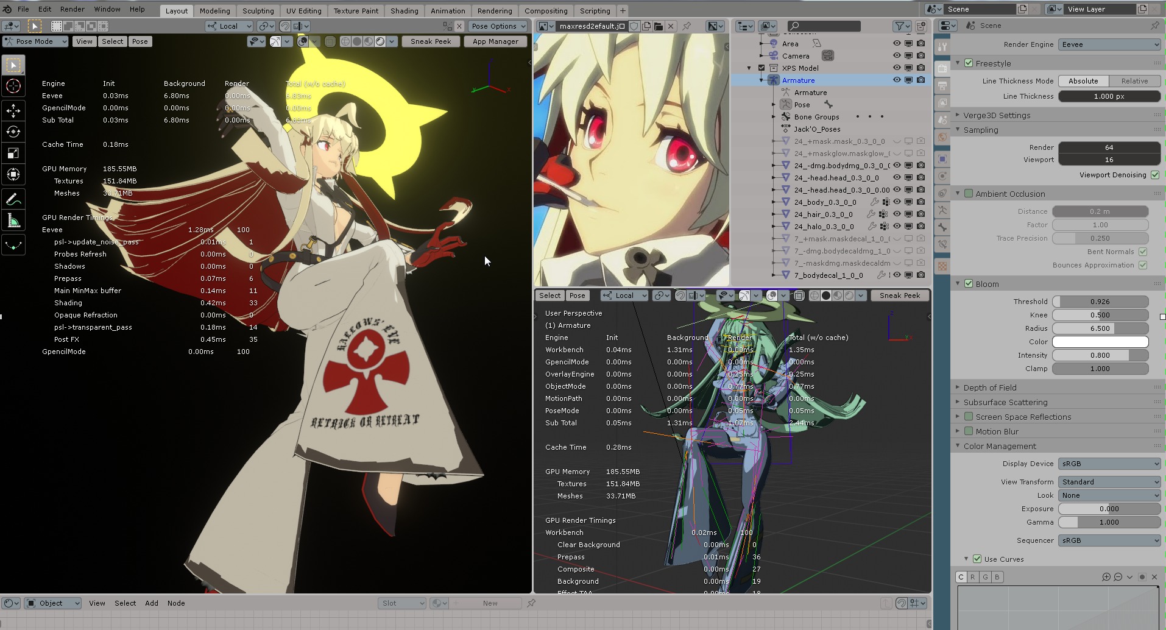This screenshot has width=1166, height=630.
Task: Expand the Depth of Field panel
Action: click(x=990, y=388)
